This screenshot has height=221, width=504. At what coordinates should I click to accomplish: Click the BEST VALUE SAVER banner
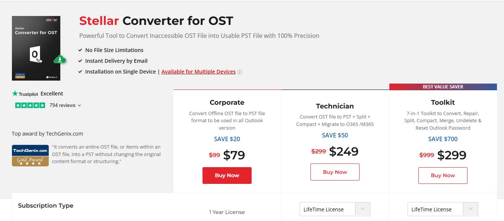443,87
